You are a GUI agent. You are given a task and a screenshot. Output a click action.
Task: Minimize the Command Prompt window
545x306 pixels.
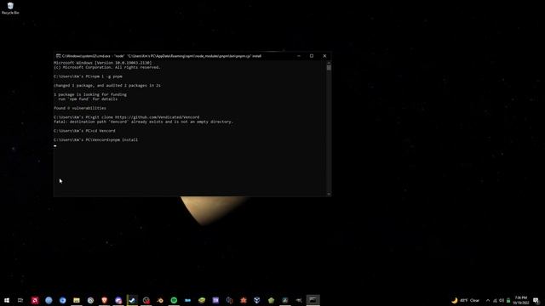pos(299,56)
